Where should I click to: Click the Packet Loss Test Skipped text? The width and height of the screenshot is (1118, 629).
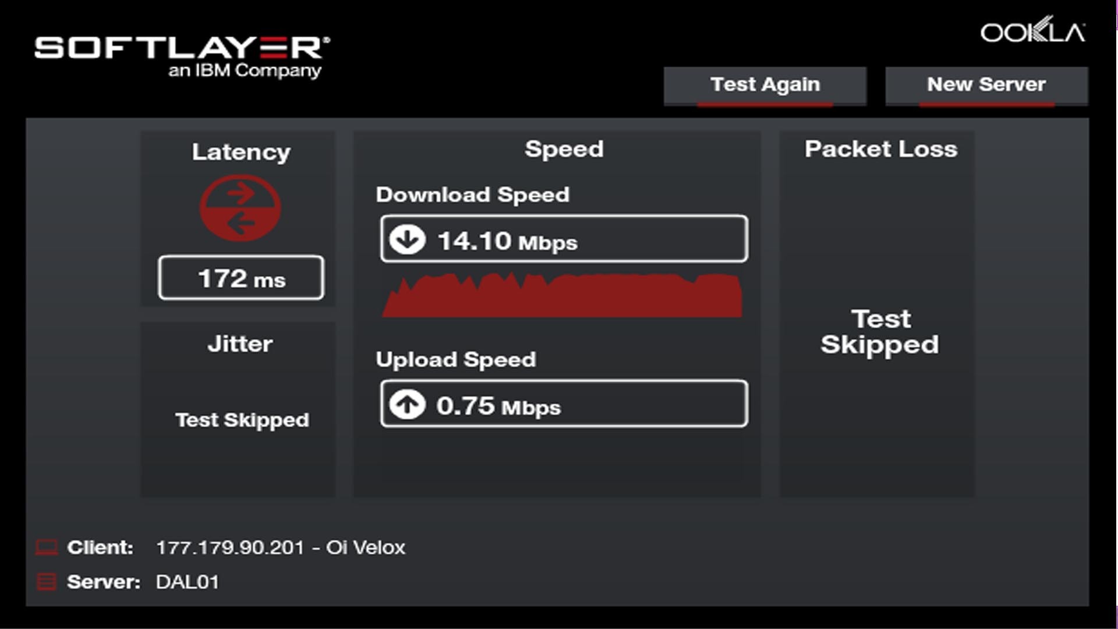click(880, 332)
